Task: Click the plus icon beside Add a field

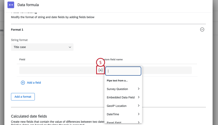Action: point(23,83)
